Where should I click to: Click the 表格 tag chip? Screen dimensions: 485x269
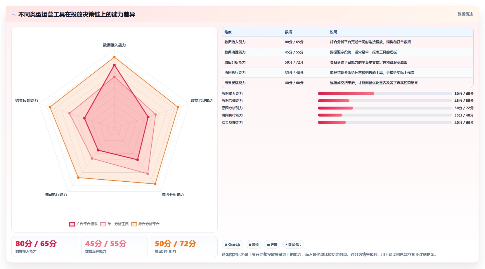click(254, 244)
